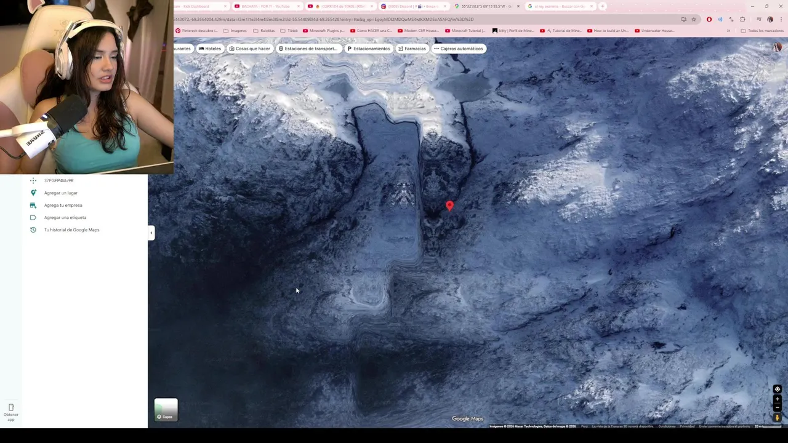The height and width of the screenshot is (443, 788).
Task: Switch to the el rey exanime search tab
Action: pos(560,6)
